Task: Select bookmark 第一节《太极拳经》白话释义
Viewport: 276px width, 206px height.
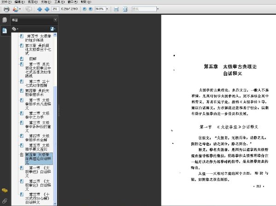Action: click(x=38, y=171)
